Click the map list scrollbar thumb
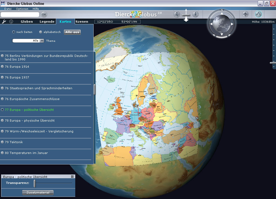 click(x=94, y=89)
